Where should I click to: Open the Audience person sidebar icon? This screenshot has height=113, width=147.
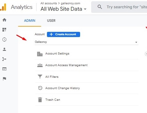click(x=4, y=49)
